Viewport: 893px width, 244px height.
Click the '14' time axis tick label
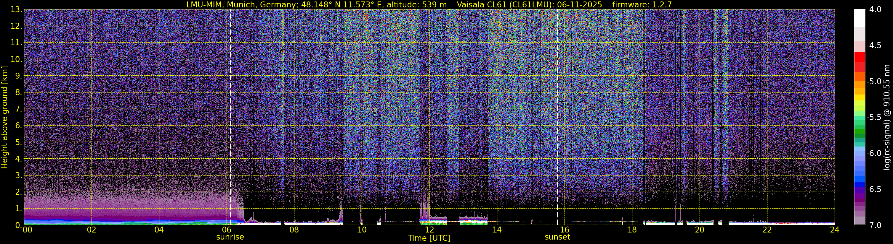point(497,230)
